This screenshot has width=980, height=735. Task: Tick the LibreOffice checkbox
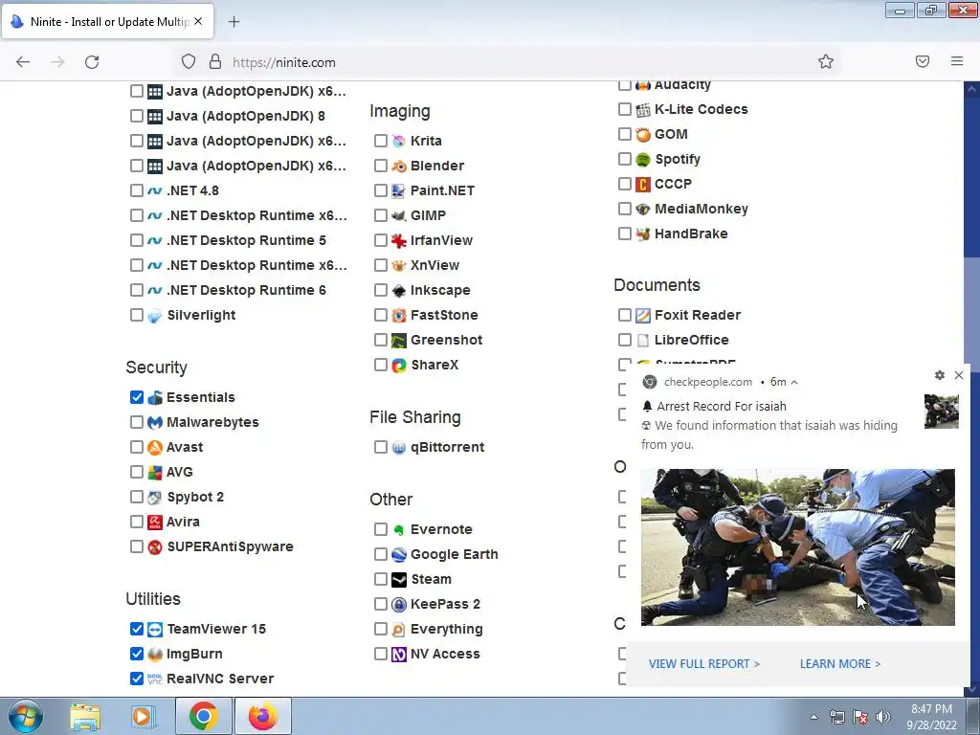[624, 340]
